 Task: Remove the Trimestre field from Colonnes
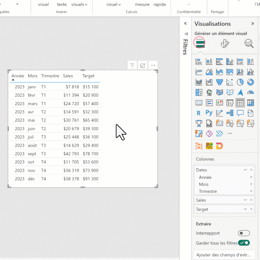pyautogui.click(x=251, y=191)
